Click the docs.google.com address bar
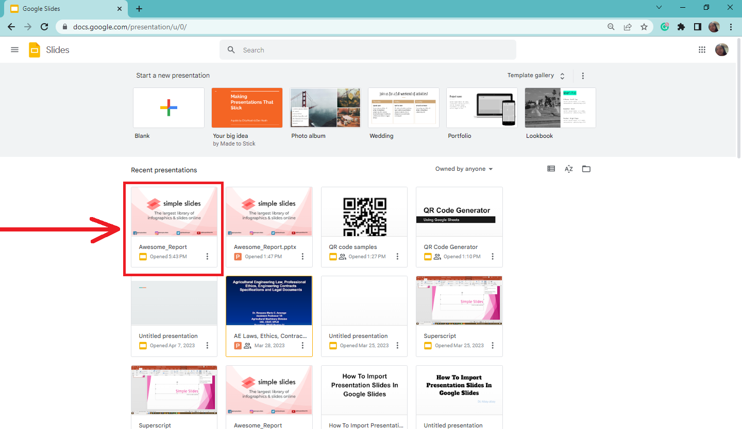 click(x=330, y=27)
